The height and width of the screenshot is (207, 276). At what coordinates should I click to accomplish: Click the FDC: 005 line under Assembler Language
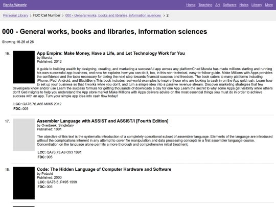pyautogui.click(x=45, y=157)
